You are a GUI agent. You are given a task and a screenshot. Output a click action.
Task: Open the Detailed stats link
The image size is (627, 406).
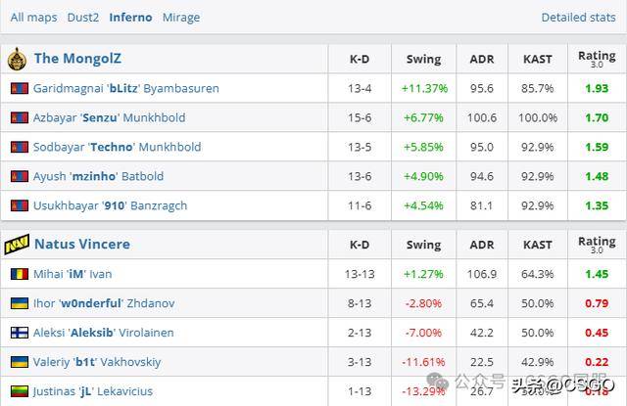(x=578, y=18)
